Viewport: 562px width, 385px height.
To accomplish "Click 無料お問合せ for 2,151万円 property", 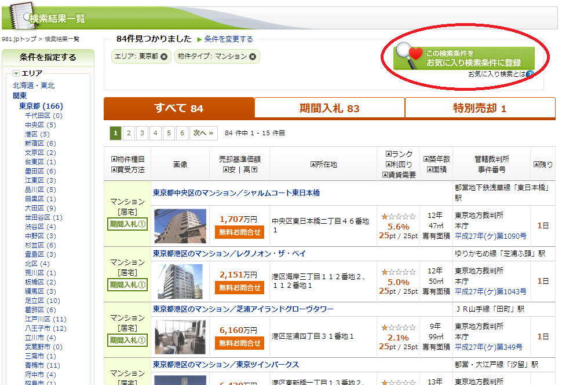I will [239, 288].
